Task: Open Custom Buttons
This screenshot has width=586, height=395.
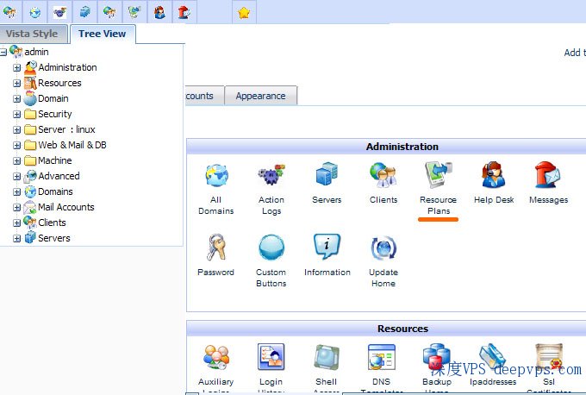Action: coord(271,249)
